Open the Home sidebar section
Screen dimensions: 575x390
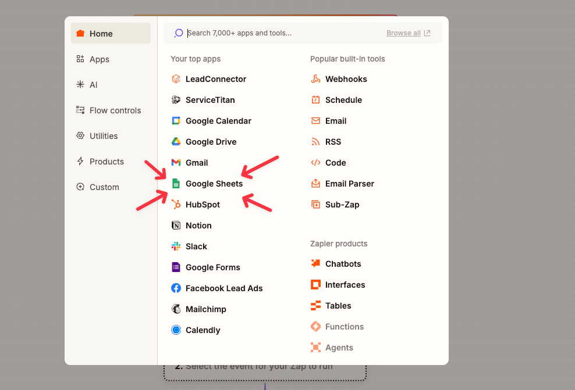coord(111,33)
